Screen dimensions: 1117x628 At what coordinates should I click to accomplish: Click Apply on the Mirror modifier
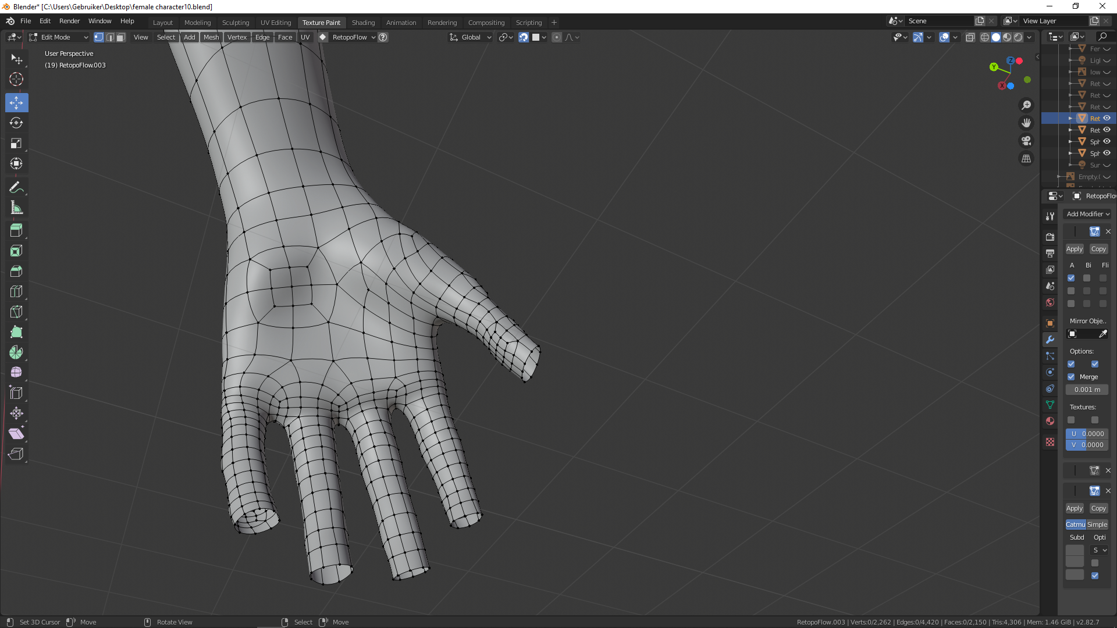coord(1074,249)
